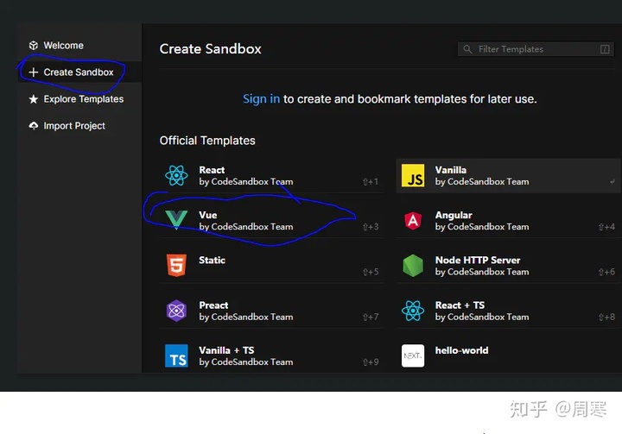The width and height of the screenshot is (622, 434).
Task: Choose the React template title
Action: click(212, 170)
